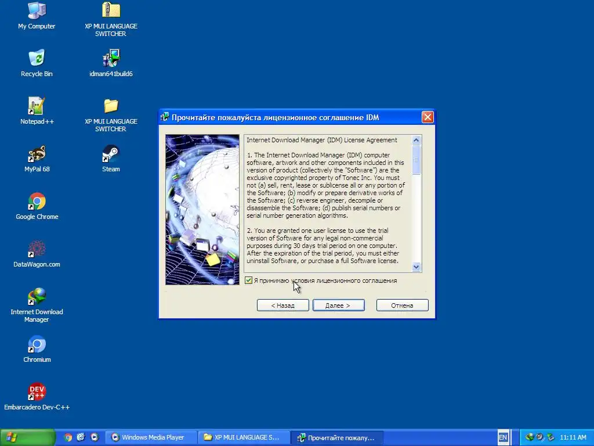Open the Windows Start button
The width and height of the screenshot is (594, 446).
[27, 437]
